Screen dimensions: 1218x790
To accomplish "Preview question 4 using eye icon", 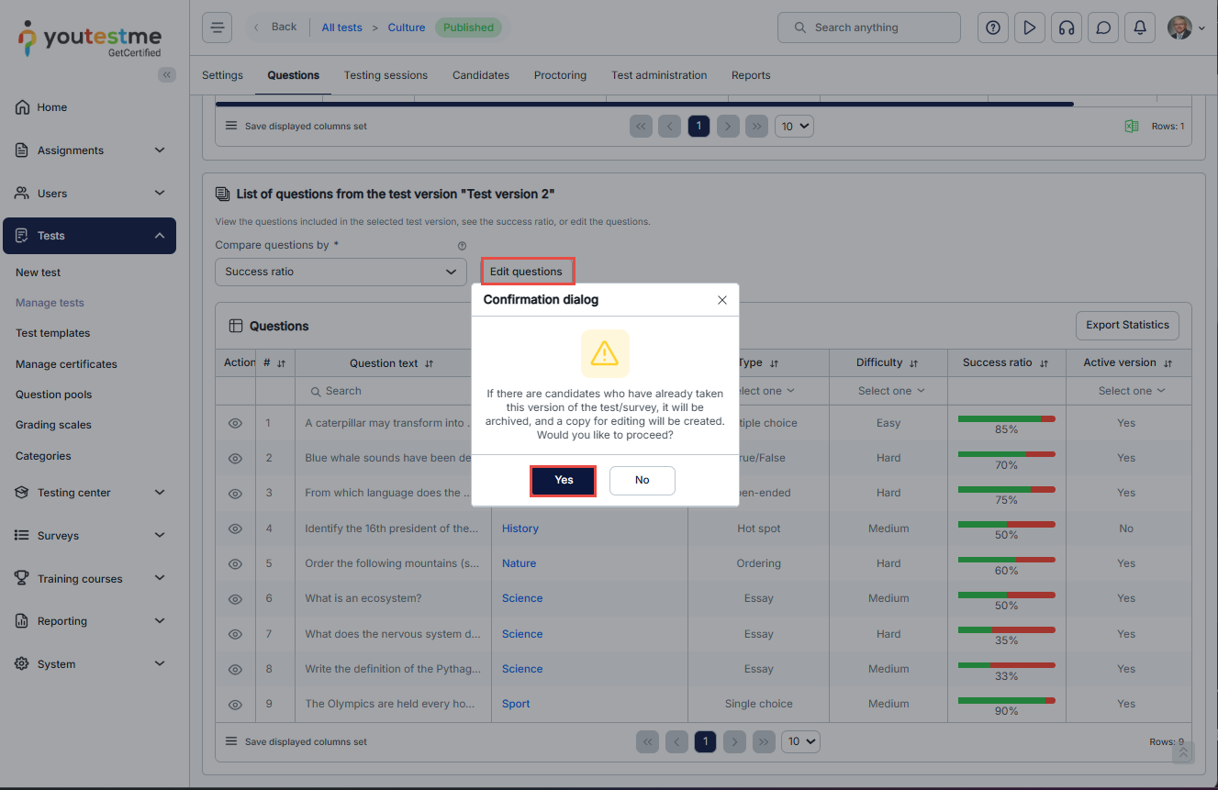I will pos(235,529).
